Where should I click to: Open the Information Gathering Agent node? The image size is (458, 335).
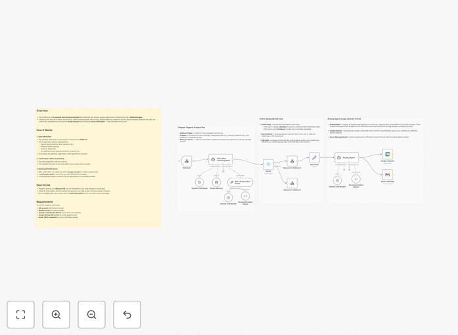(221, 159)
